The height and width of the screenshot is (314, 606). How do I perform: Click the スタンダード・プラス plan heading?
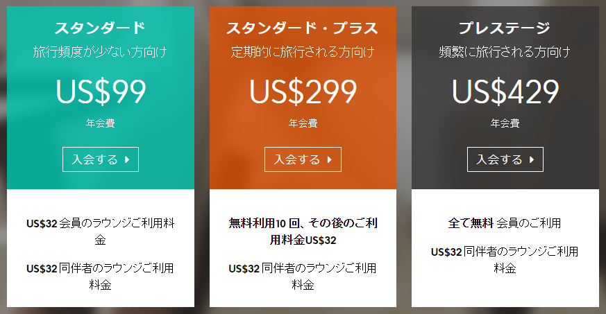tap(303, 28)
